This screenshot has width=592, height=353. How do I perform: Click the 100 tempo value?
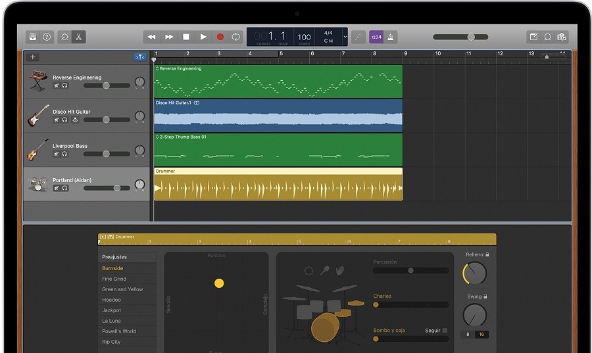coord(304,37)
